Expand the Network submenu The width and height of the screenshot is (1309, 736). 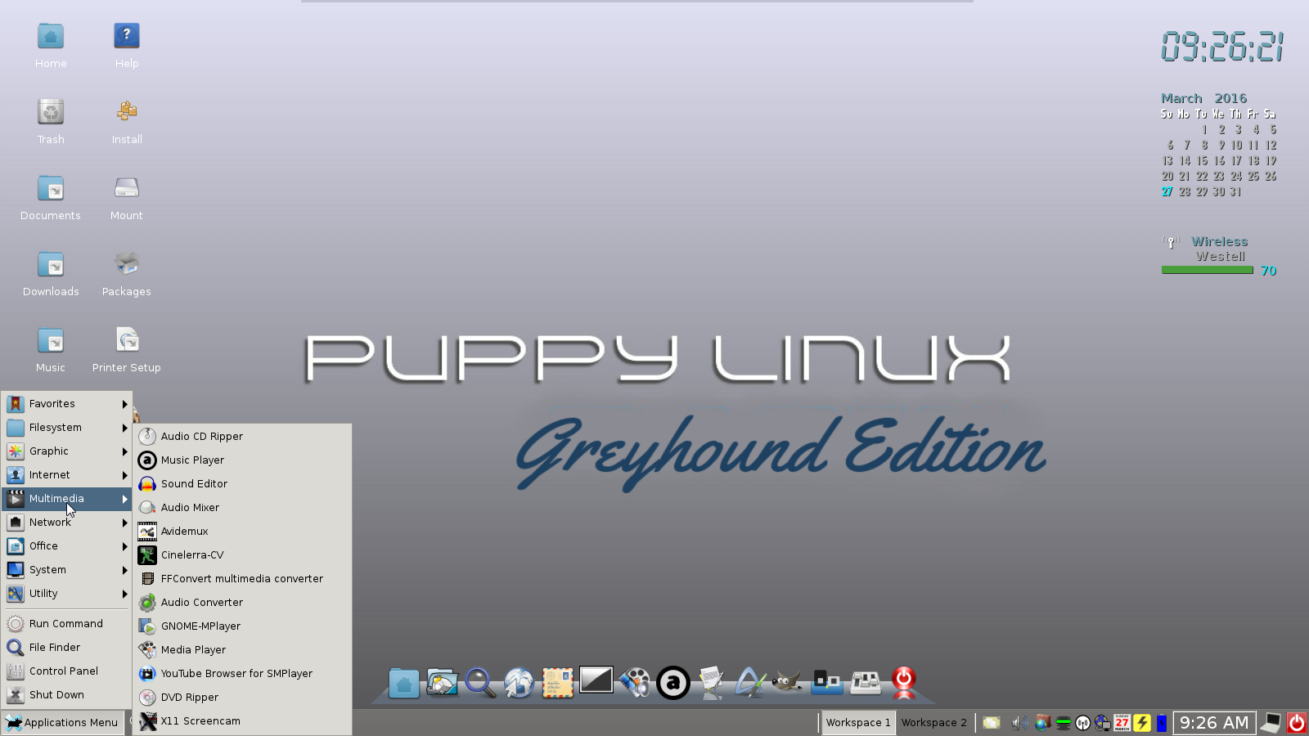[x=67, y=523]
